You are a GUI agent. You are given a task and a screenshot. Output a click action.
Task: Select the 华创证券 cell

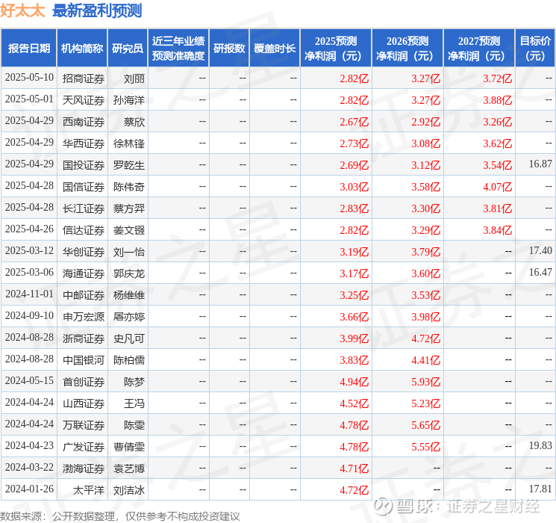point(84,252)
